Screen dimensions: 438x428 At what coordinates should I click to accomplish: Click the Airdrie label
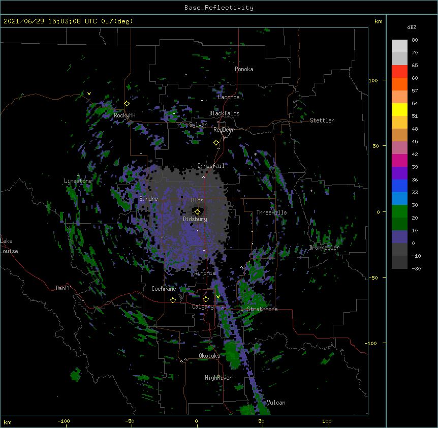coord(205,273)
